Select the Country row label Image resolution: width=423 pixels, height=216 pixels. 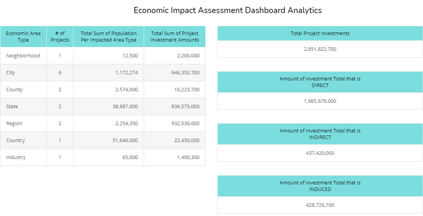pos(15,141)
